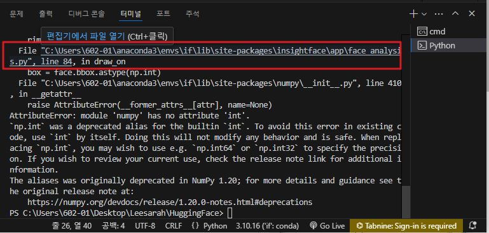
Task: Change line endings via CRLF status item
Action: [174, 226]
